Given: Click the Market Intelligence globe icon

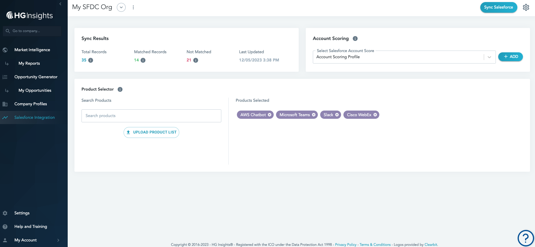Looking at the screenshot, I should [5, 50].
